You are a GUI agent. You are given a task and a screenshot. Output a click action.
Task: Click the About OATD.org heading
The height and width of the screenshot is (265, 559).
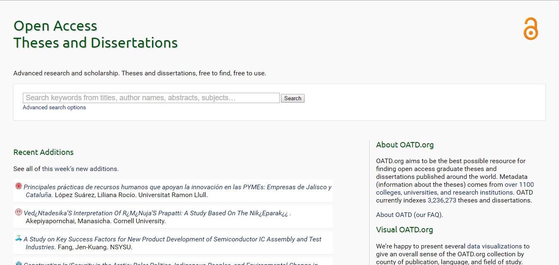[405, 145]
